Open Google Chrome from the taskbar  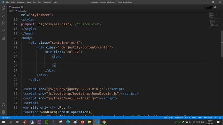click(104, 122)
